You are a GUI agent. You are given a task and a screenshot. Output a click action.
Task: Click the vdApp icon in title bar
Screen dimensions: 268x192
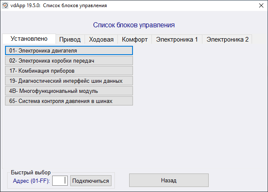tap(5, 5)
